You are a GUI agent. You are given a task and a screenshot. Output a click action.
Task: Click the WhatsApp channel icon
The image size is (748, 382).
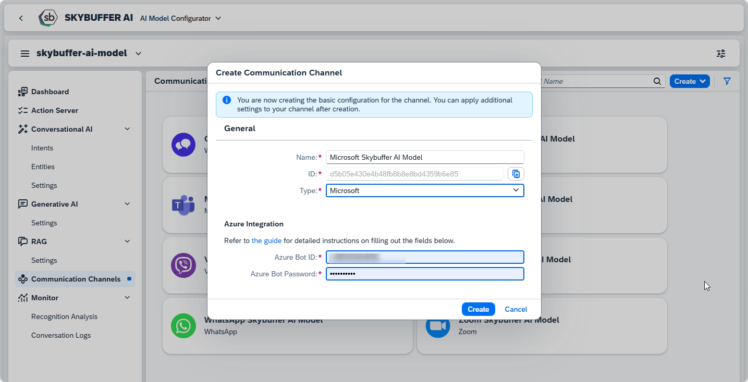pyautogui.click(x=183, y=326)
